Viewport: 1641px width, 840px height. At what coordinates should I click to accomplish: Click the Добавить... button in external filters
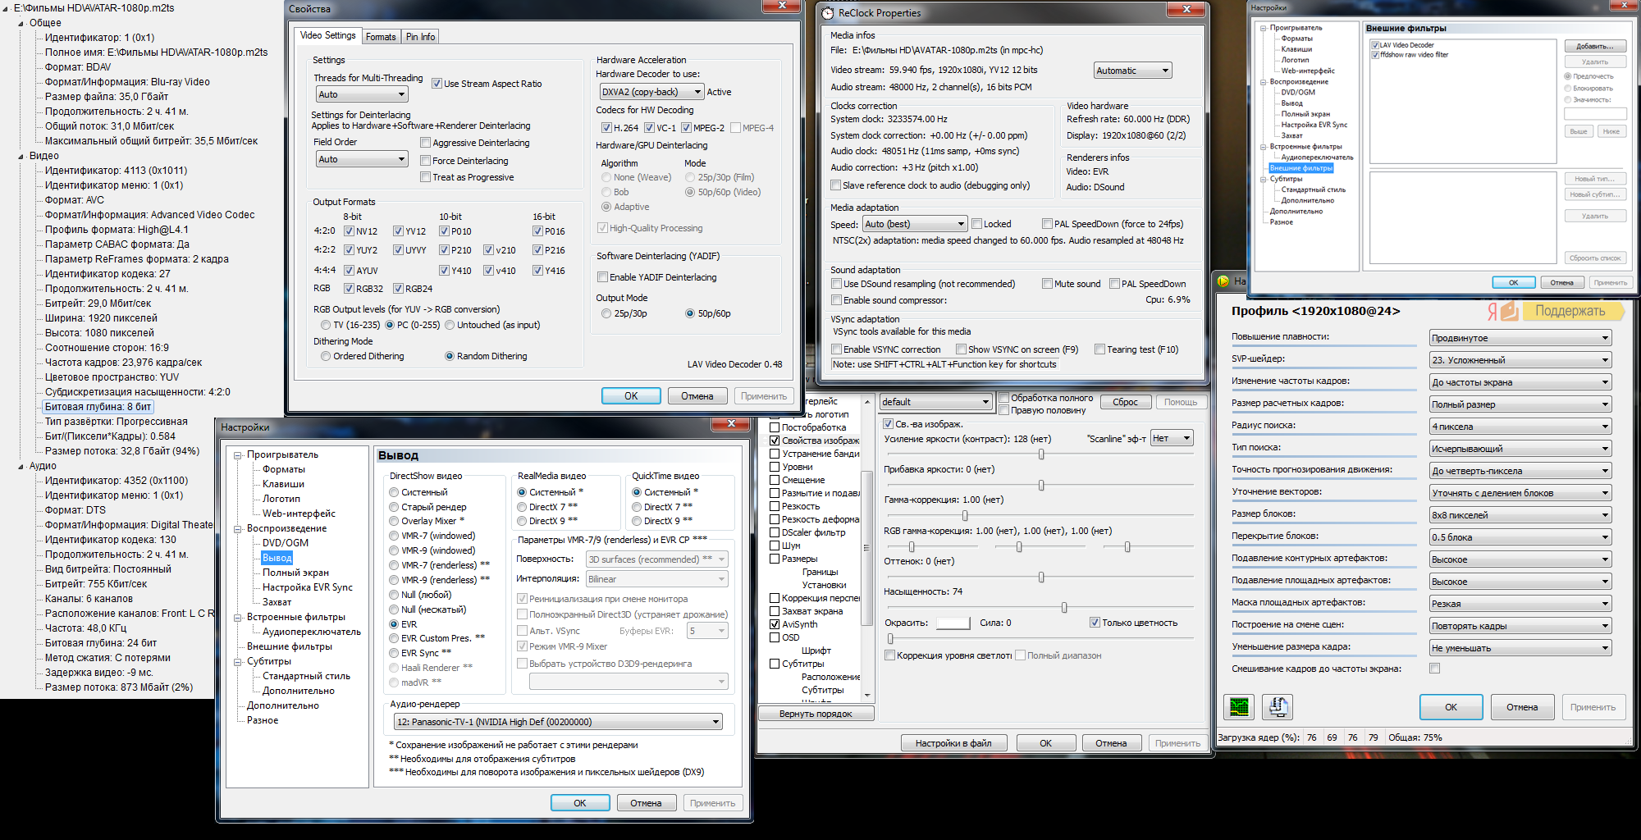pyautogui.click(x=1594, y=46)
